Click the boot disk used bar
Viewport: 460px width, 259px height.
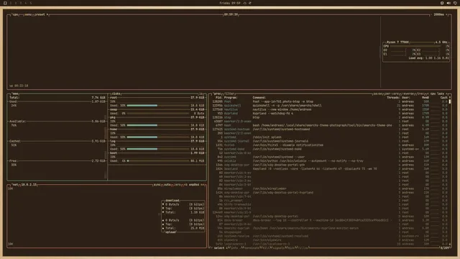(x=158, y=161)
